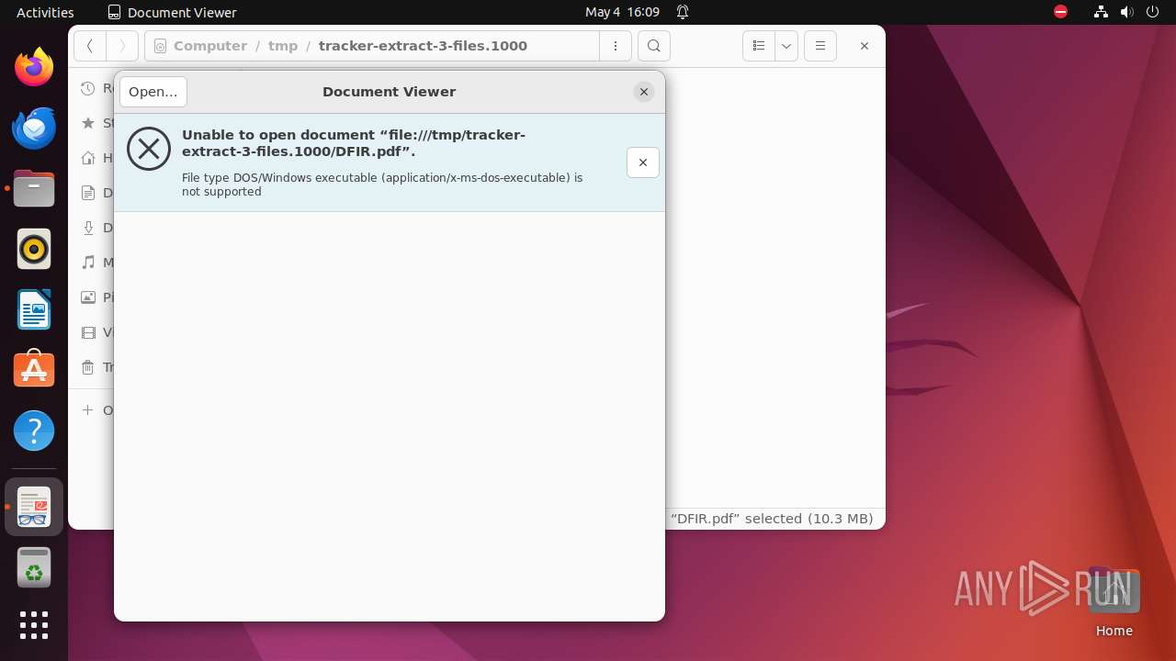Open the Help icon in the dock

point(34,431)
